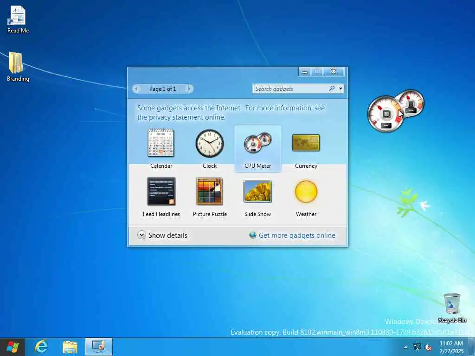Click the Page 1 of 1 indicator

click(x=163, y=89)
